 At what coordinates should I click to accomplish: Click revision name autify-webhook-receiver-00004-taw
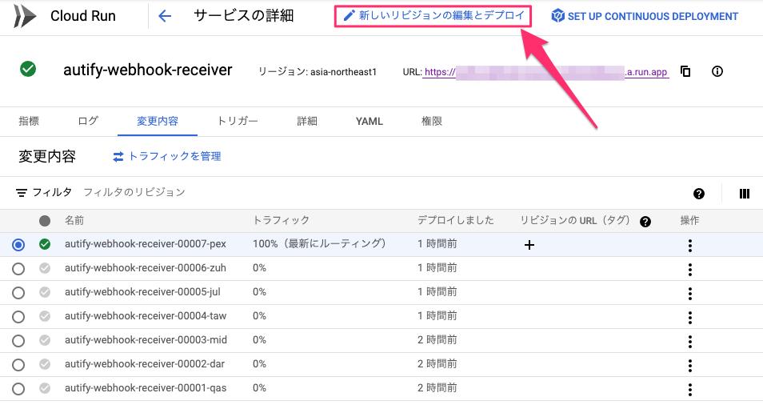coord(146,316)
